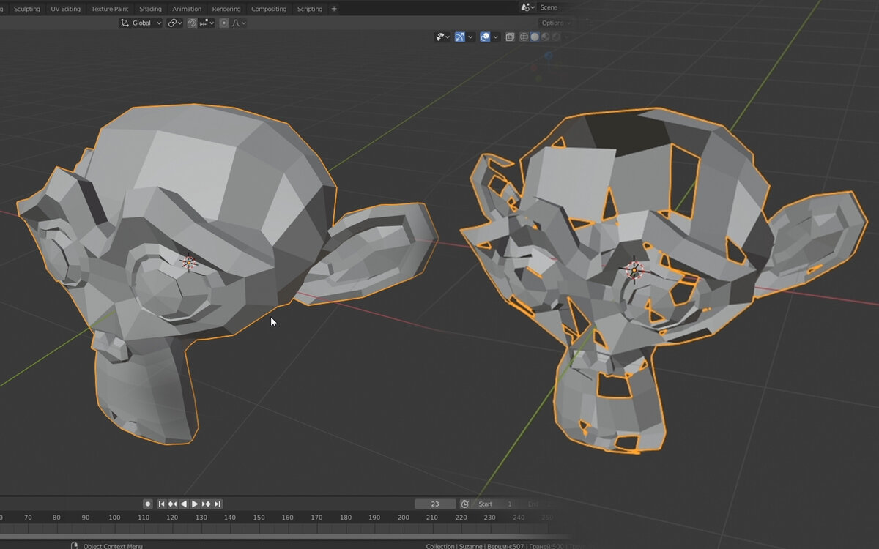Toggle viewport gizmos visibility

pyautogui.click(x=459, y=37)
